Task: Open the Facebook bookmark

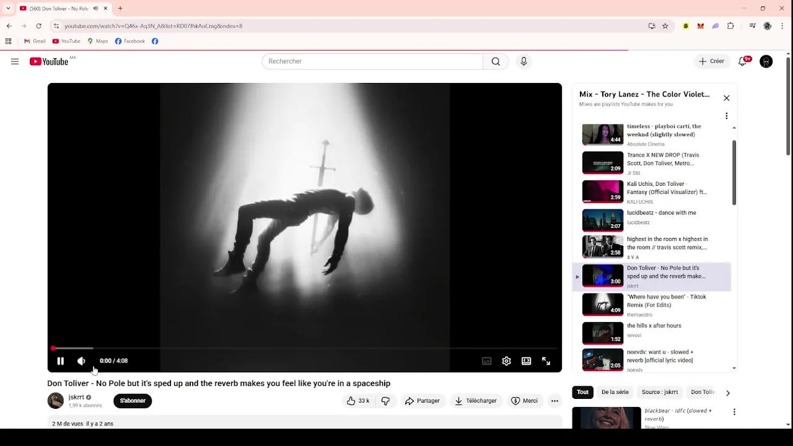Action: [x=130, y=42]
